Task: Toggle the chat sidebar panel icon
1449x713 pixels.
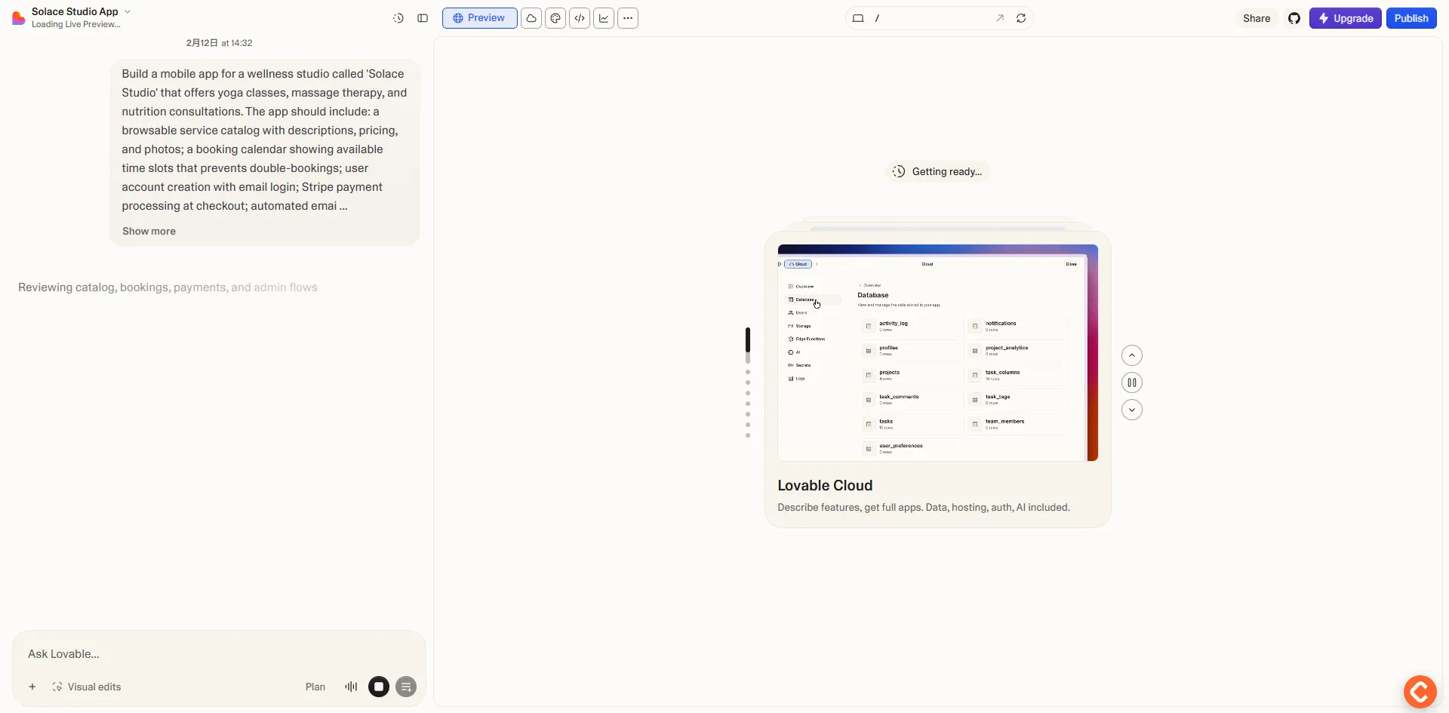Action: point(423,18)
